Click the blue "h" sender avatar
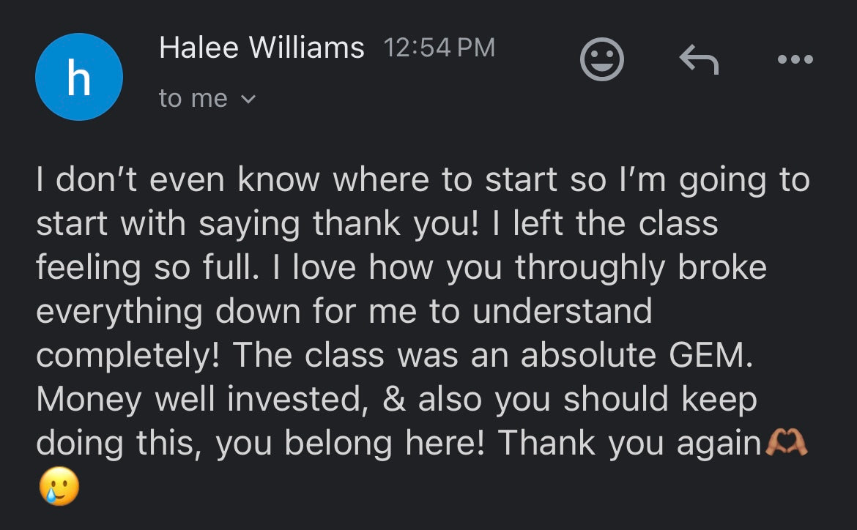The height and width of the screenshot is (530, 857). coord(78,77)
